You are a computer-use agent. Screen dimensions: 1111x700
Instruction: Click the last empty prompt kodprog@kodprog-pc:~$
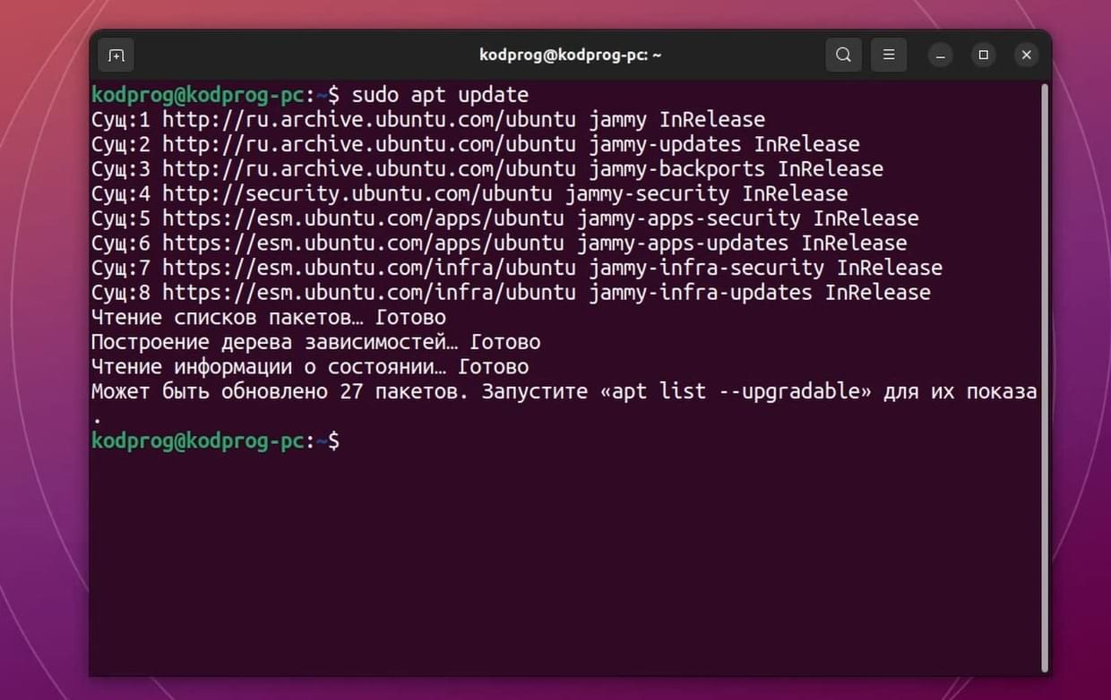coord(215,441)
